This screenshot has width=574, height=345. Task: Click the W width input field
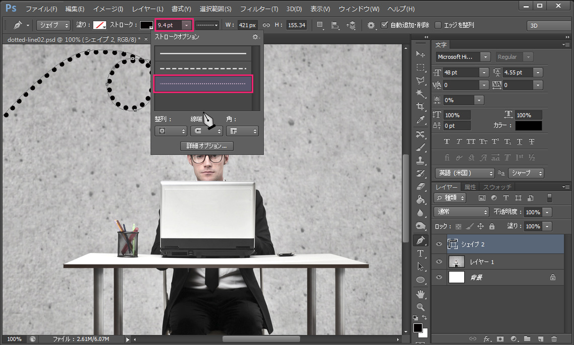[247, 25]
